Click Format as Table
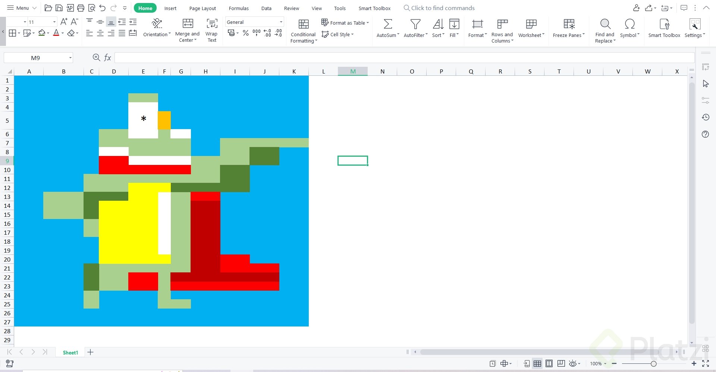 [x=345, y=23]
